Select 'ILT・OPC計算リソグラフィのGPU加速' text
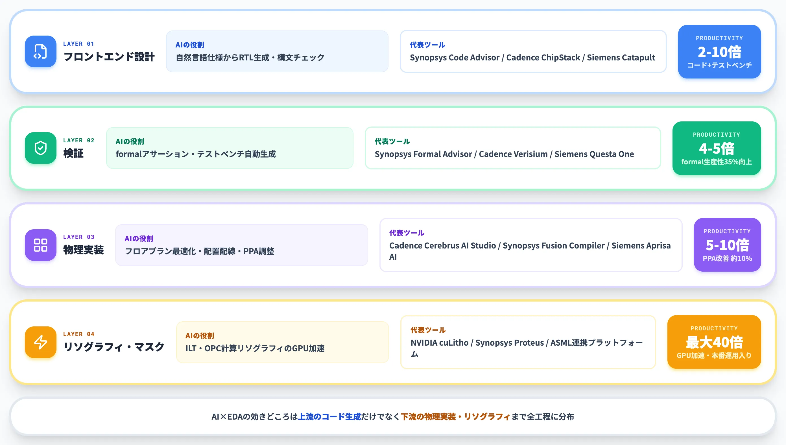Screen dimensions: 786x445 [255, 348]
